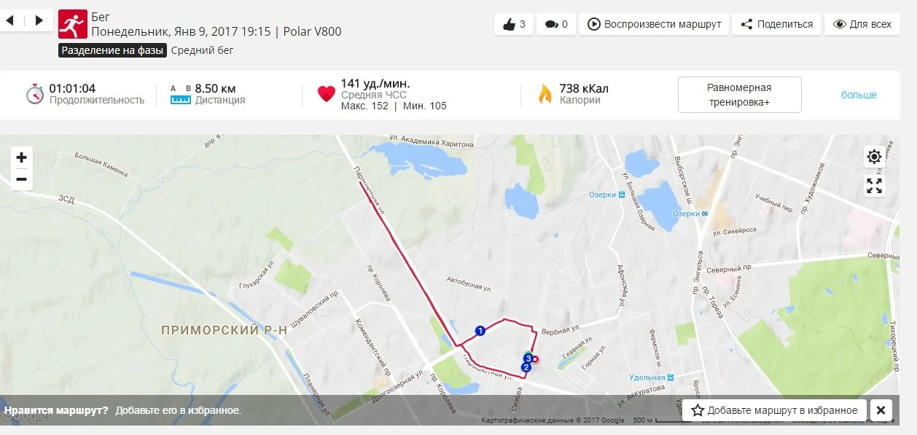
Task: Open comments via speech bubble button
Action: 556,24
